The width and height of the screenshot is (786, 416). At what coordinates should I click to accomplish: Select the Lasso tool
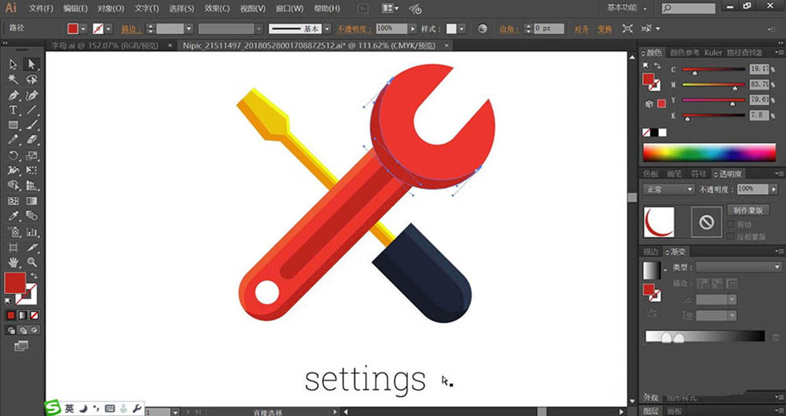click(x=31, y=79)
